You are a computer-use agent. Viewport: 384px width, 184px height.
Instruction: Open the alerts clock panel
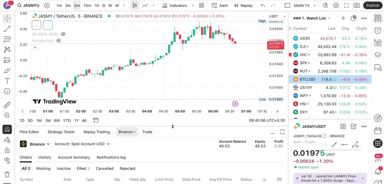coord(378,30)
